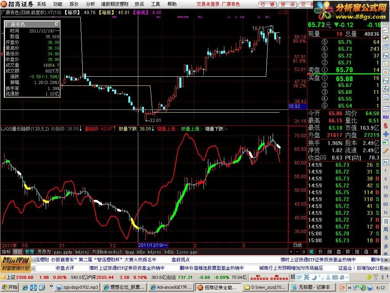The image size is (390, 293).
Task: Click the F12 trading icon in sidebar
Action: (385, 81)
